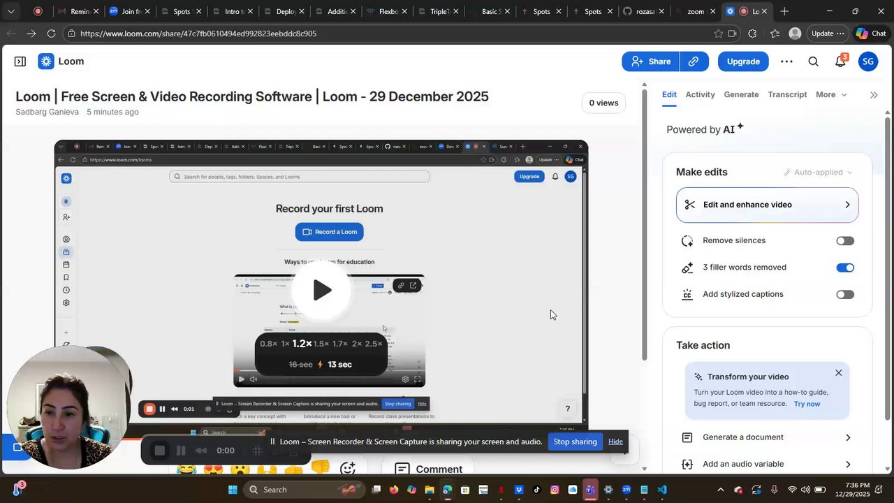Open the SG account avatar menu
The height and width of the screenshot is (503, 894).
868,61
